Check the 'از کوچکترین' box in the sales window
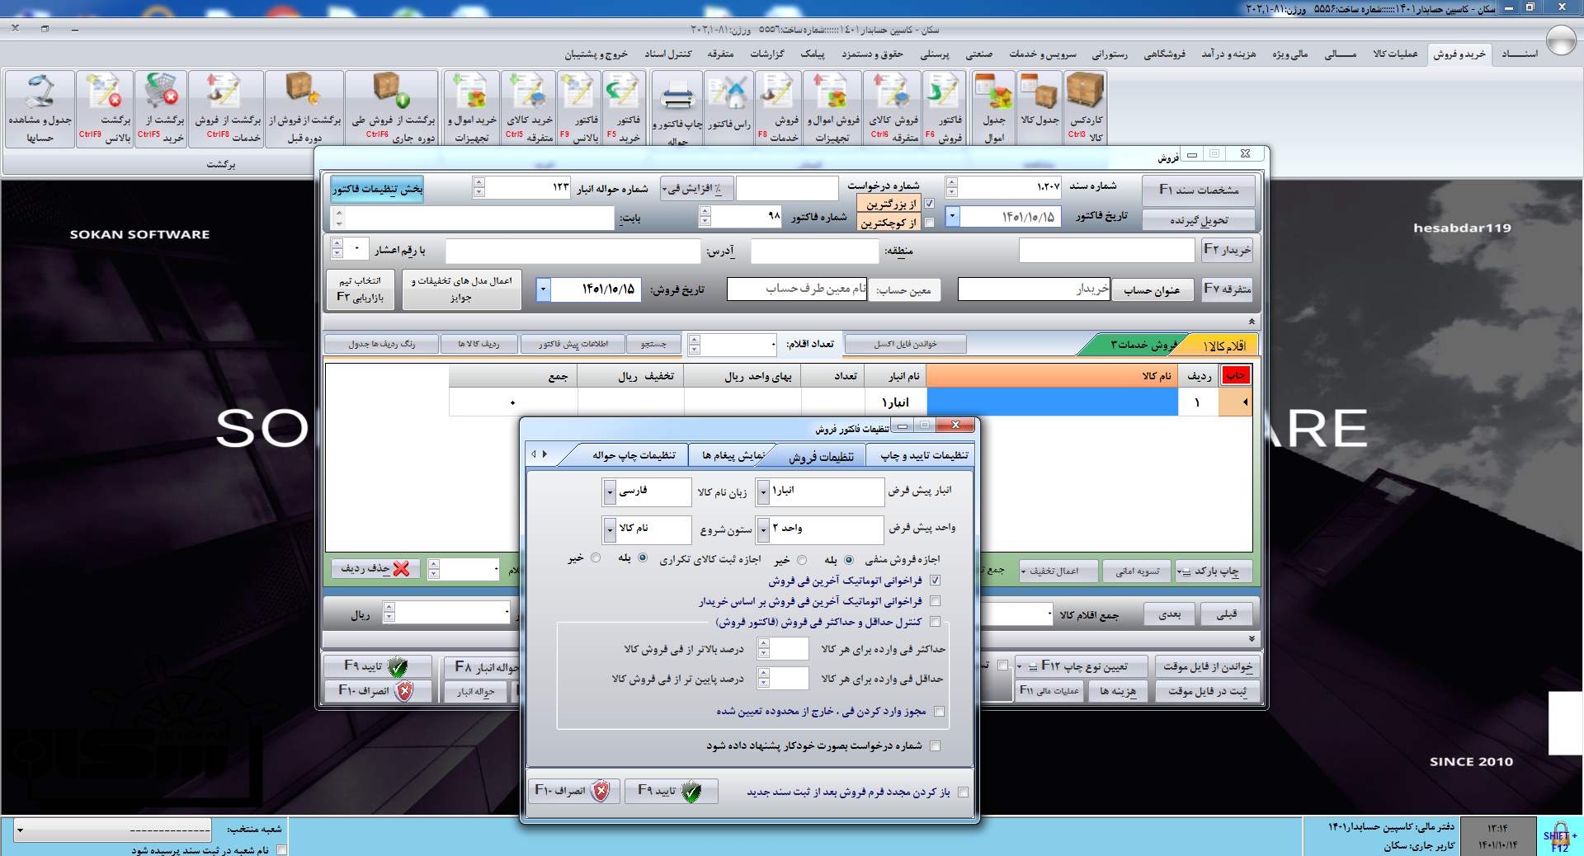 click(929, 223)
